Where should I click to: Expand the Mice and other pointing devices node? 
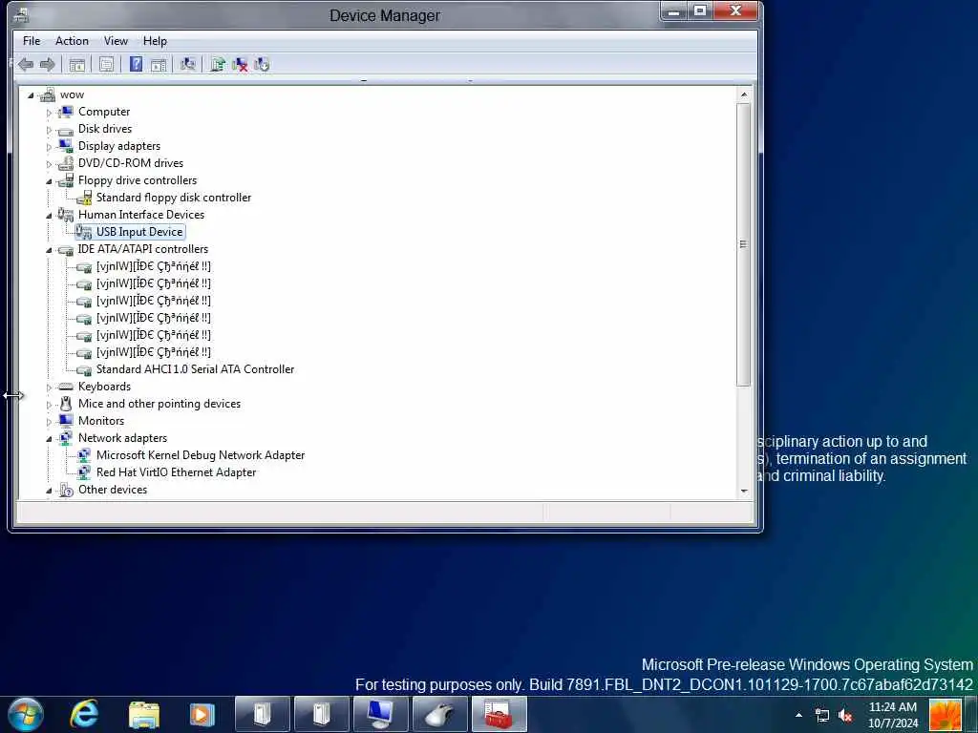tap(50, 405)
